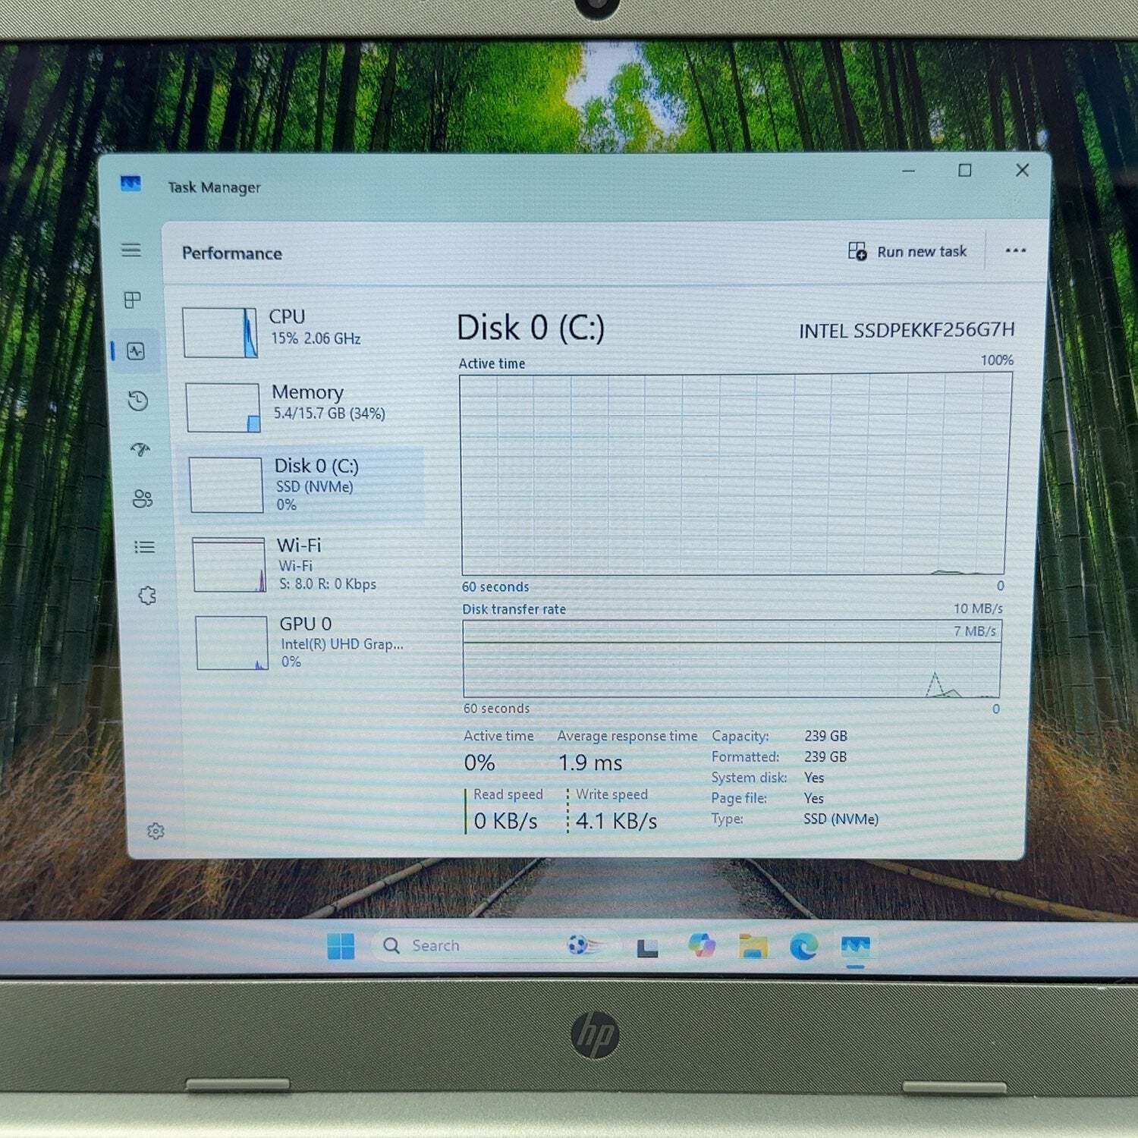The height and width of the screenshot is (1138, 1138).
Task: Open Microsoft Edge from the taskbar
Action: pos(803,946)
